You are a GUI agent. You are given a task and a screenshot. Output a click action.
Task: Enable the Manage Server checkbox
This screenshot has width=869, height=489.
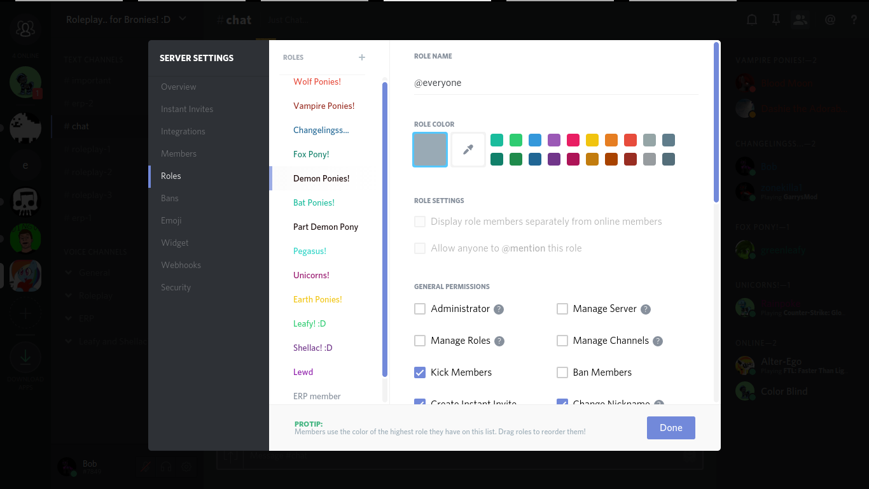coord(562,309)
